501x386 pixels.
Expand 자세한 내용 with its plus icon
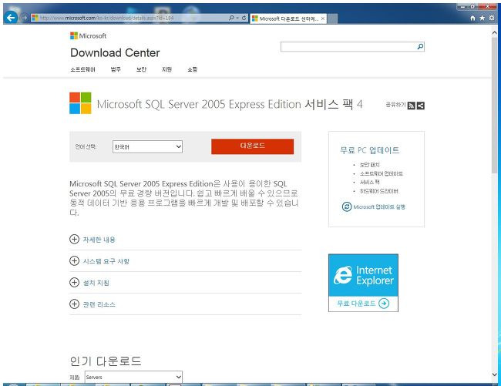[x=74, y=239]
